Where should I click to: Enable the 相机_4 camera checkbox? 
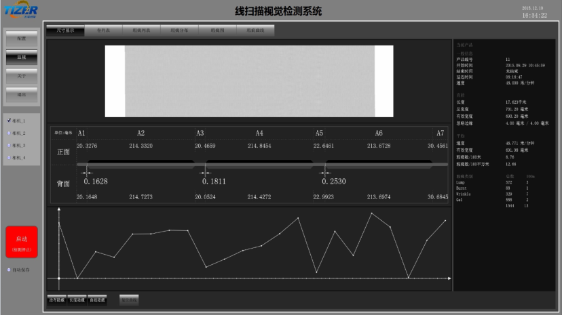point(9,157)
